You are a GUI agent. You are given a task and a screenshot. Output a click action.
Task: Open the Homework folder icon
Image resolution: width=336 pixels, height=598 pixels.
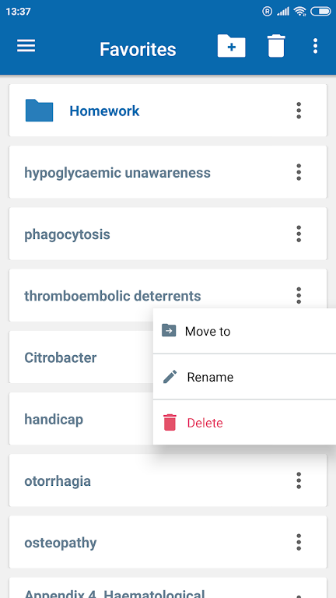39,111
